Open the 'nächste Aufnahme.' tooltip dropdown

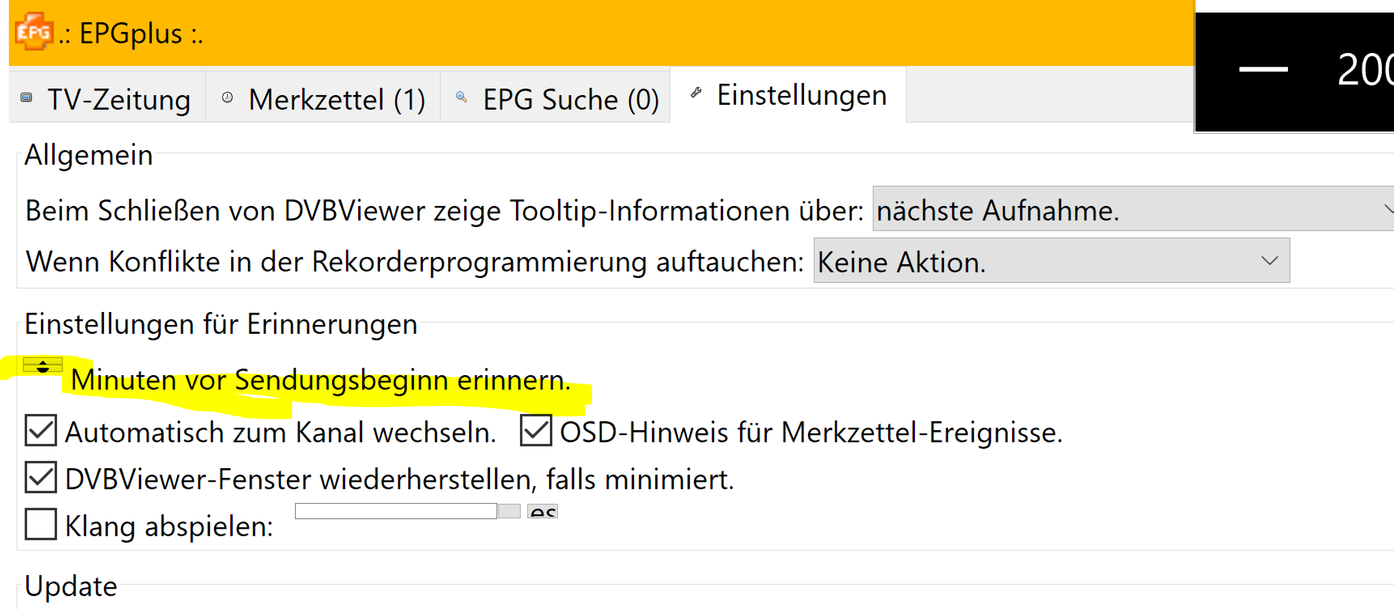(x=1131, y=209)
